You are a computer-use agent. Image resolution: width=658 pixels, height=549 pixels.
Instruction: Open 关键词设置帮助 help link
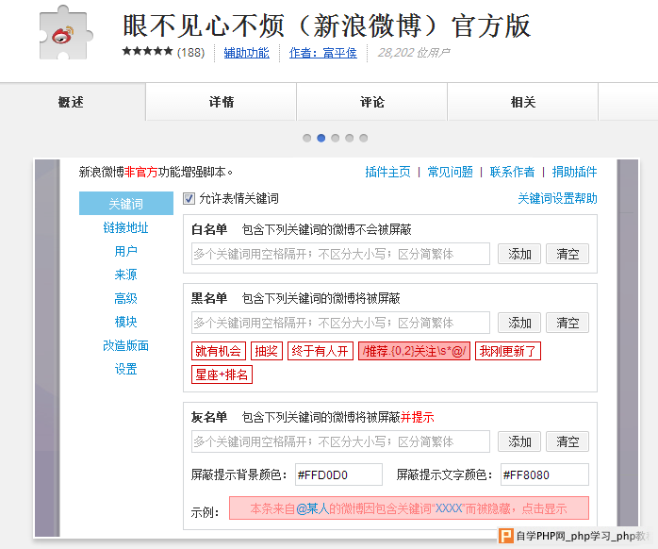557,198
